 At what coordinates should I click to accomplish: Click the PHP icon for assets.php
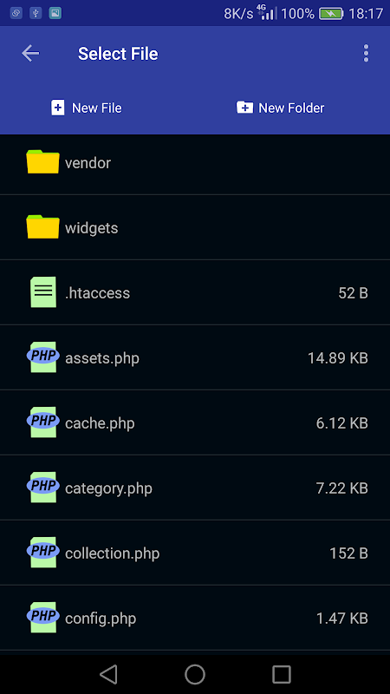coord(42,357)
